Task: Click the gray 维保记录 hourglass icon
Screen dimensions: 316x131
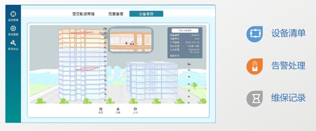Action: coord(255,99)
